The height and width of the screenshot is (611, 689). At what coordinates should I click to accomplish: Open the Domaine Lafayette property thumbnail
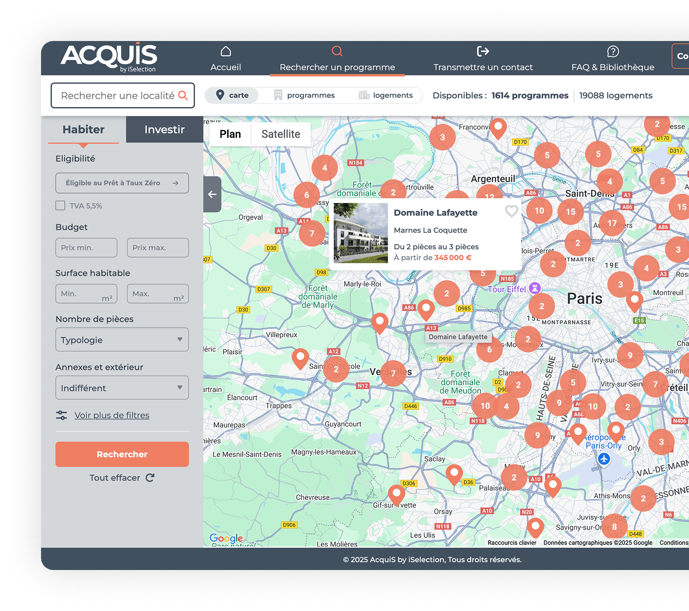361,233
